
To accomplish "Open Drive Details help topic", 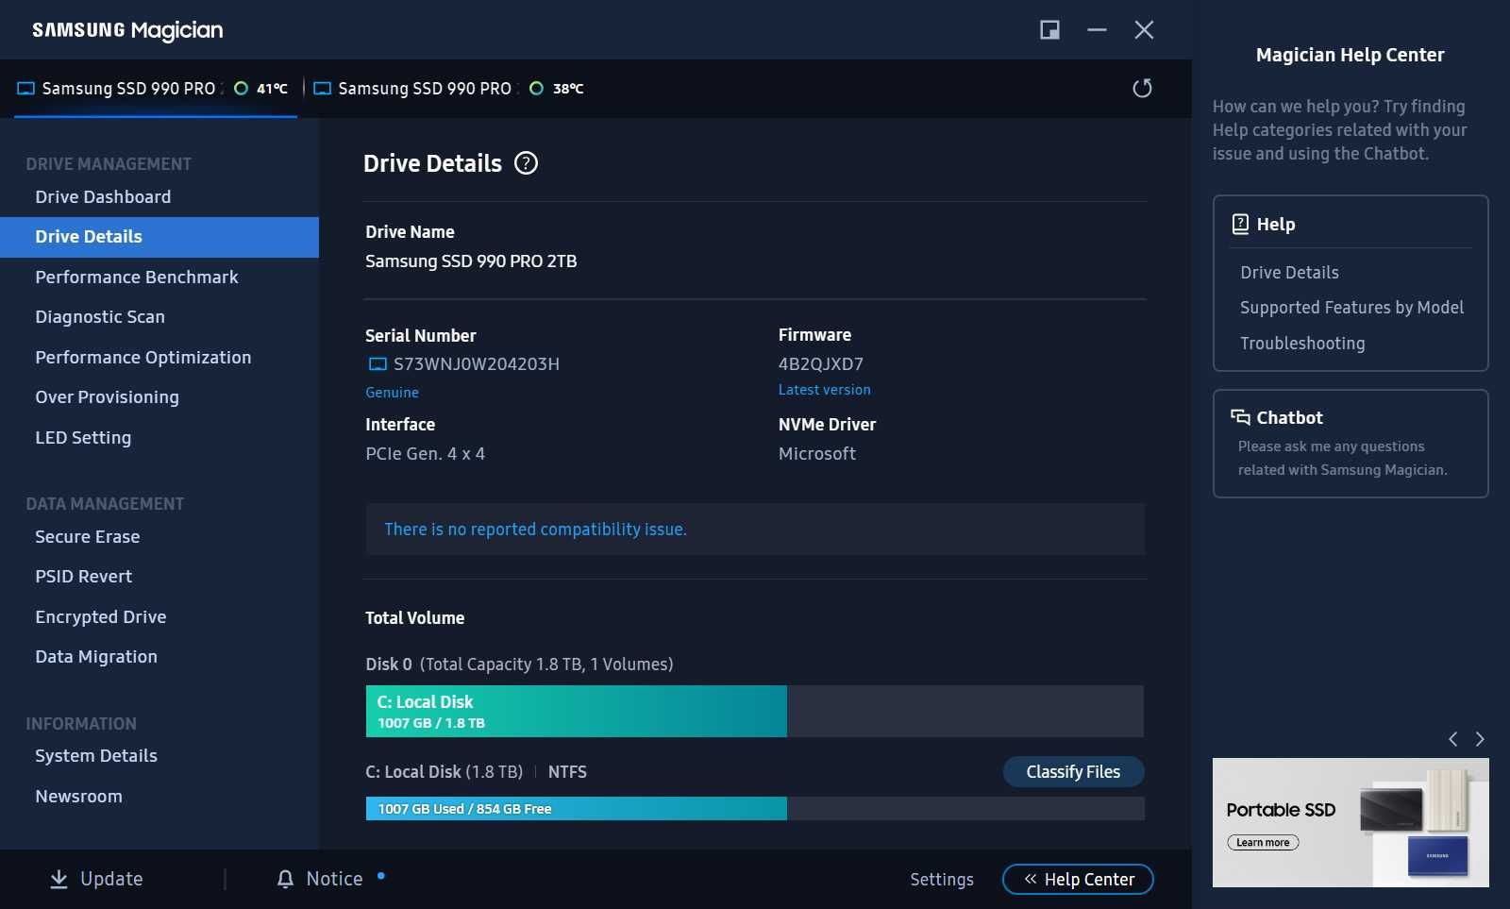I will tap(1289, 273).
